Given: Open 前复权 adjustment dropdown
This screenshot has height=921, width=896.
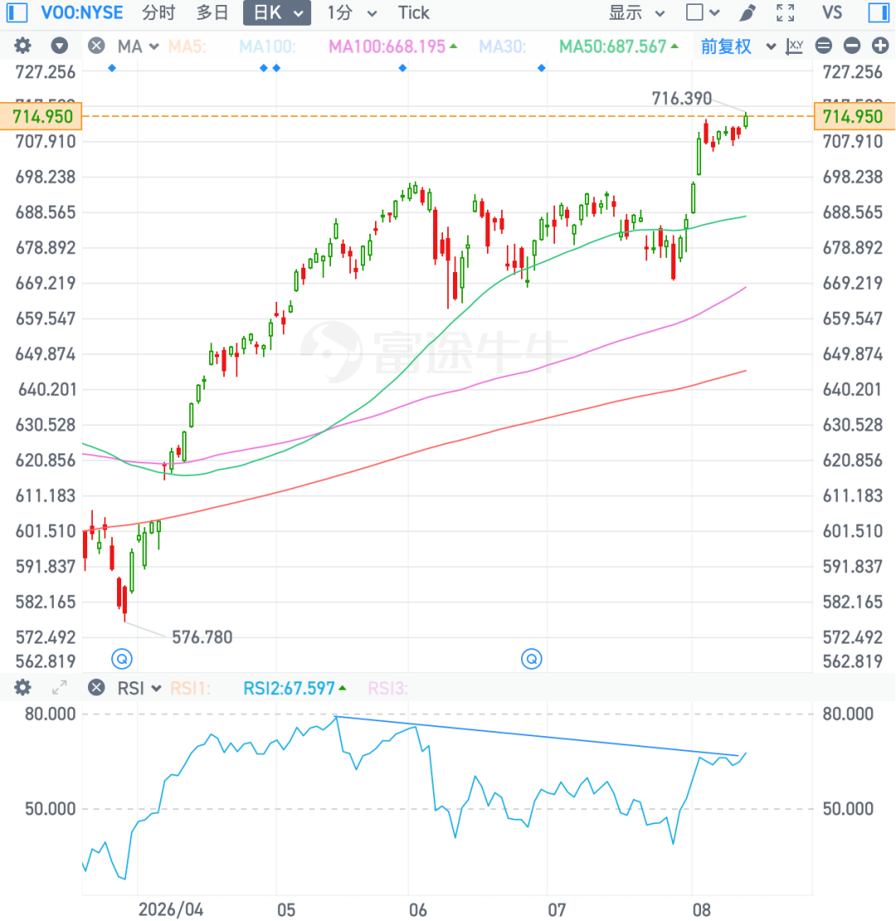Looking at the screenshot, I should [x=738, y=46].
